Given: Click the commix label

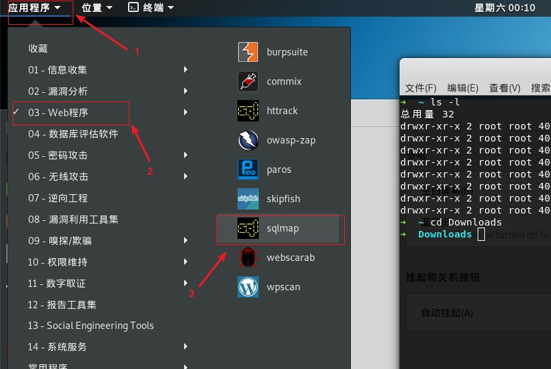Looking at the screenshot, I should point(284,81).
